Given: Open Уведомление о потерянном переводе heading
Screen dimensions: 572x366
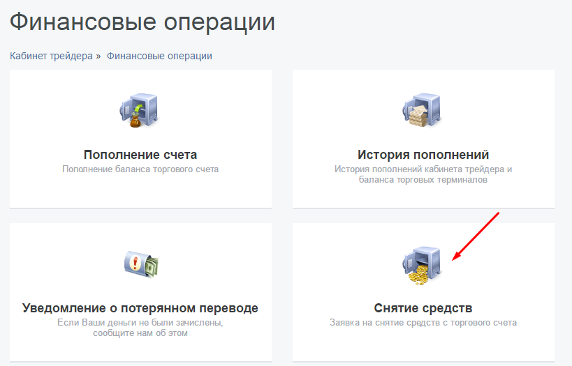Looking at the screenshot, I should pyautogui.click(x=140, y=308).
